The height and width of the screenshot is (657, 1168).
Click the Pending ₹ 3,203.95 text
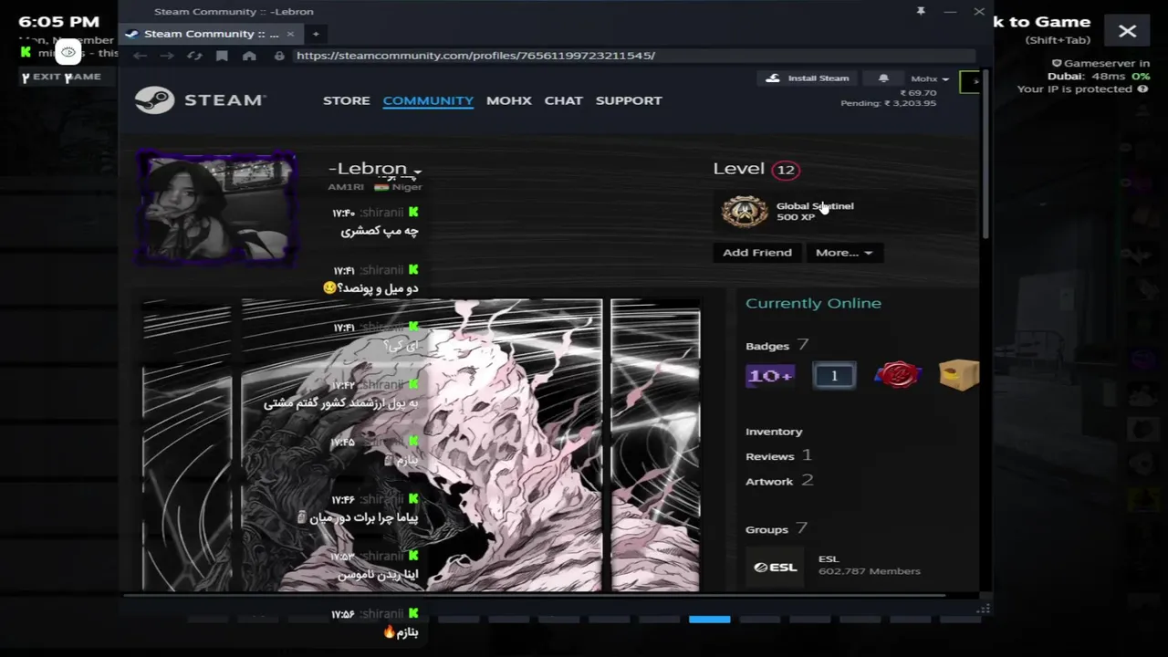pos(889,103)
